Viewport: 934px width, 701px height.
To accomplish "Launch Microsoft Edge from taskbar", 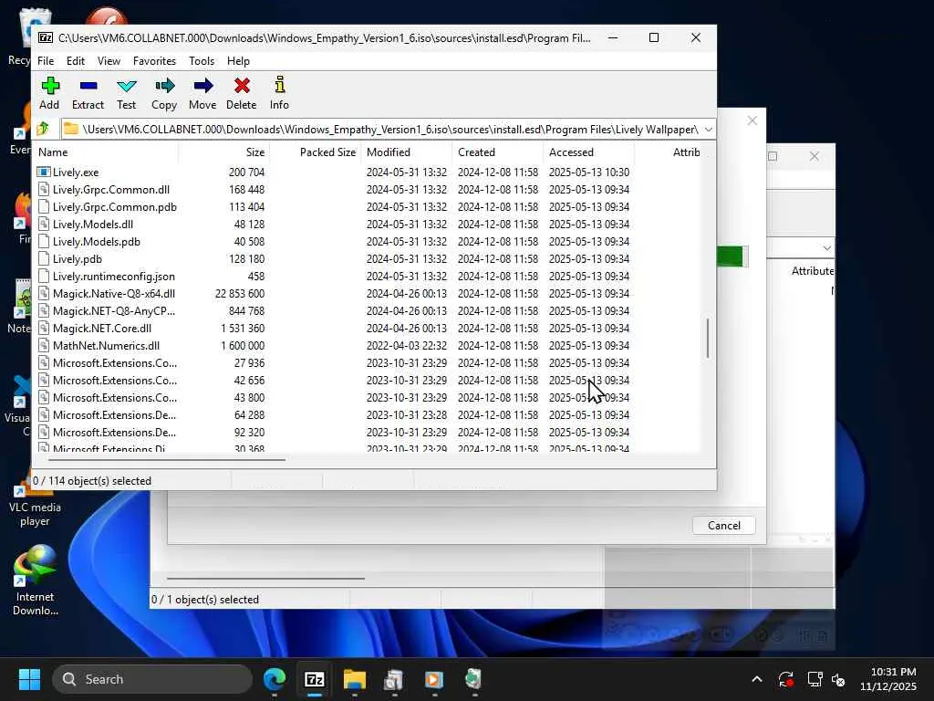I will pos(275,679).
